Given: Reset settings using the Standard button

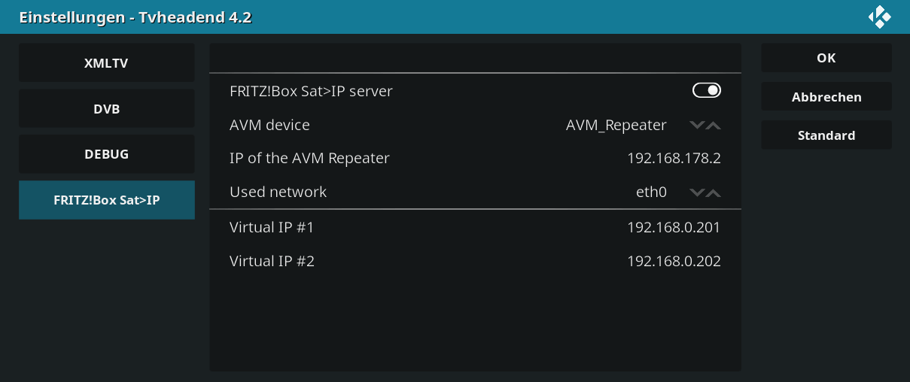Looking at the screenshot, I should [x=826, y=135].
